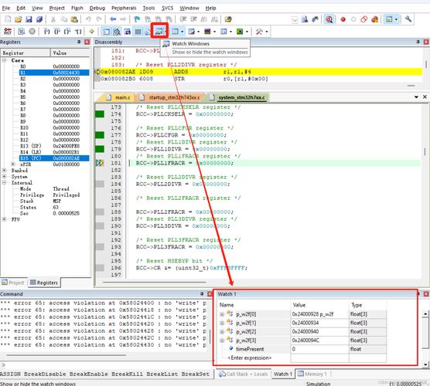This screenshot has width=430, height=386.
Task: Open the Watch Windows toolbar button
Action: tap(159, 32)
